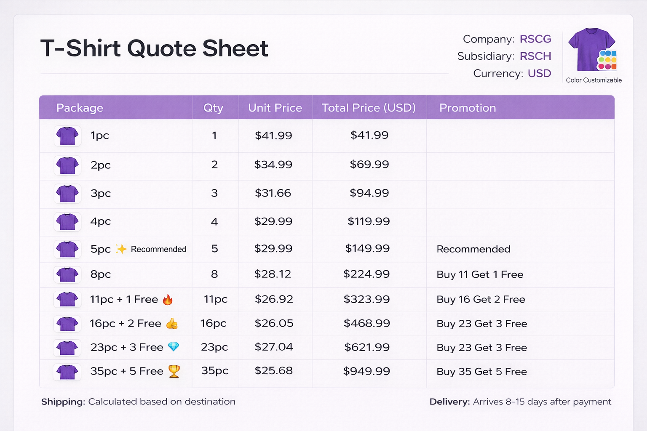
Task: Click the Promotion column header
Action: (468, 108)
